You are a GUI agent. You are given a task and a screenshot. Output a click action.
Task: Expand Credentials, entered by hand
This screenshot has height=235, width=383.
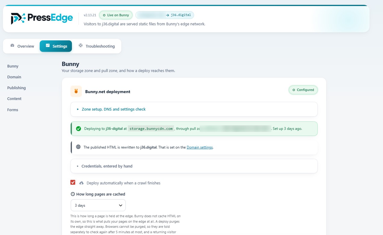tap(194, 166)
